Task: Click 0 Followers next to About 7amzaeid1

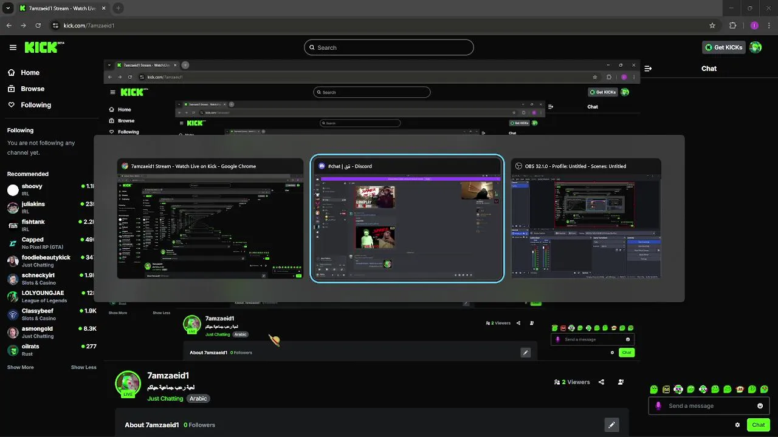Action: [x=199, y=425]
